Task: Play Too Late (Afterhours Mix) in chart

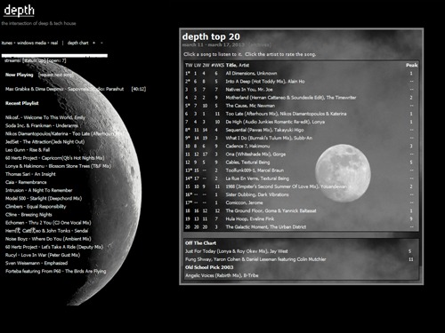Action: tap(252, 114)
